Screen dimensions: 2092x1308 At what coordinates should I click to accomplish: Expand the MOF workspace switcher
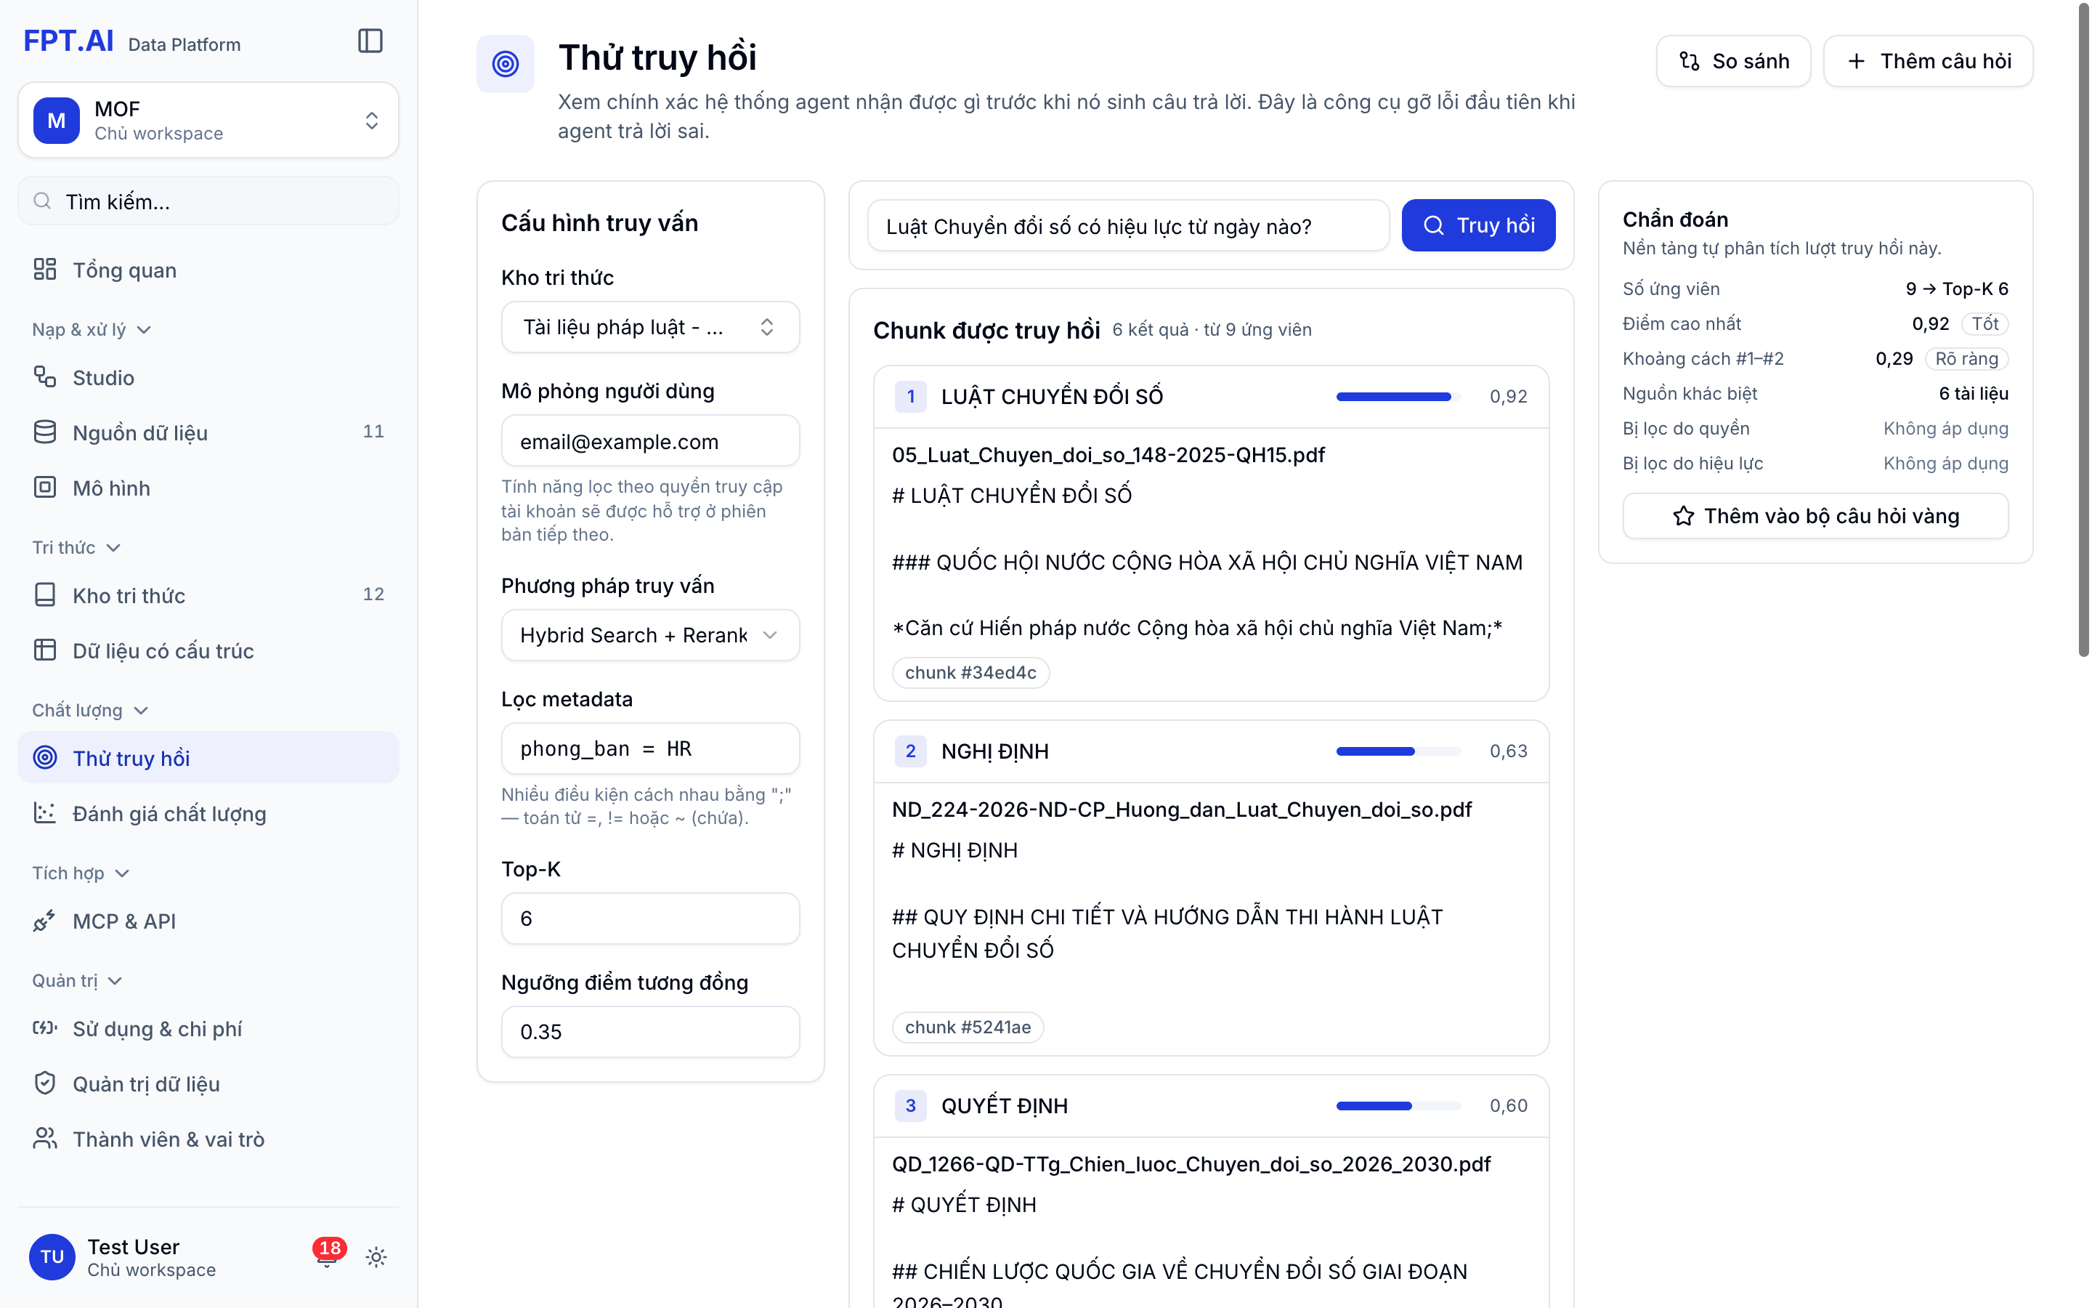pos(208,120)
